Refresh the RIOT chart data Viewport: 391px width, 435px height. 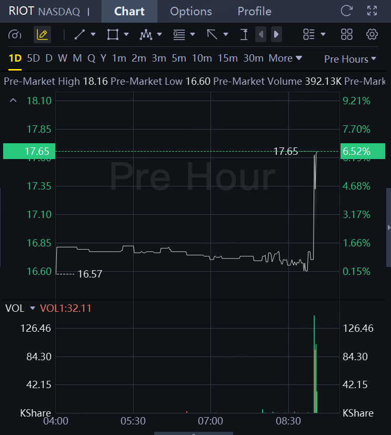tap(346, 11)
